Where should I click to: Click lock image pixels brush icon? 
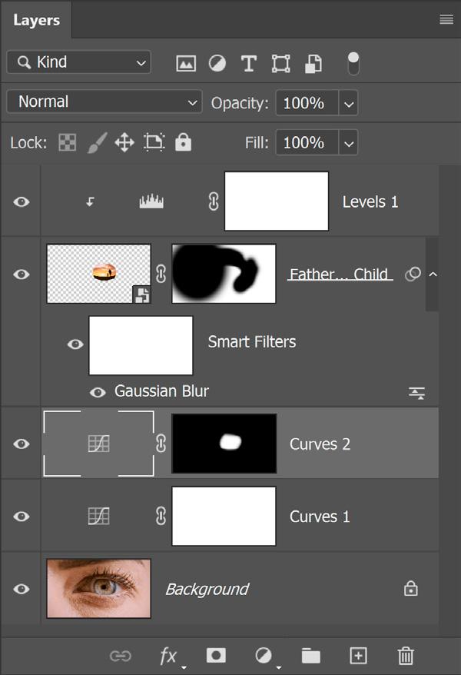pos(98,142)
